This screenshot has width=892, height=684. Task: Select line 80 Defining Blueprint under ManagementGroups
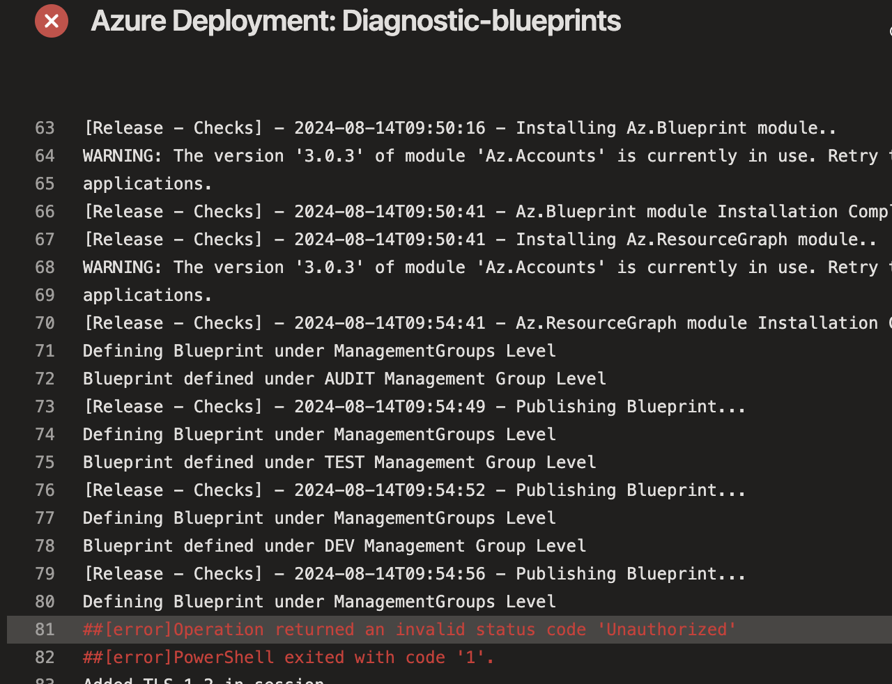point(319,602)
